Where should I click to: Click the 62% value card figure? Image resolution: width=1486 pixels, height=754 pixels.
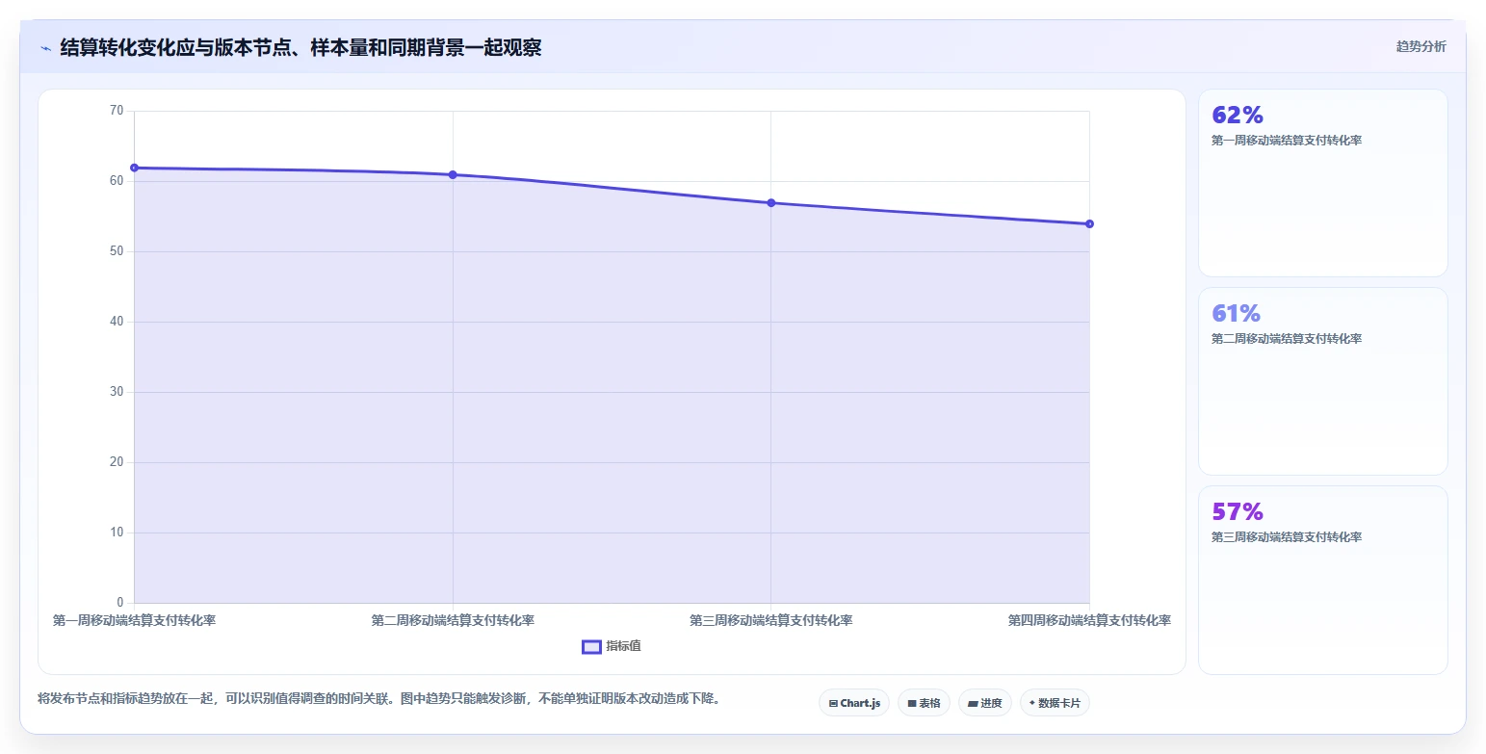coord(1237,115)
